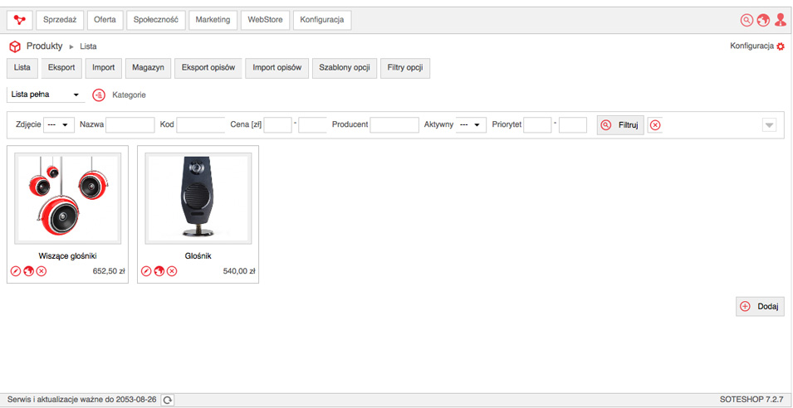This screenshot has height=408, width=793.
Task: Open the Lista pełna dropdown
Action: coord(46,95)
